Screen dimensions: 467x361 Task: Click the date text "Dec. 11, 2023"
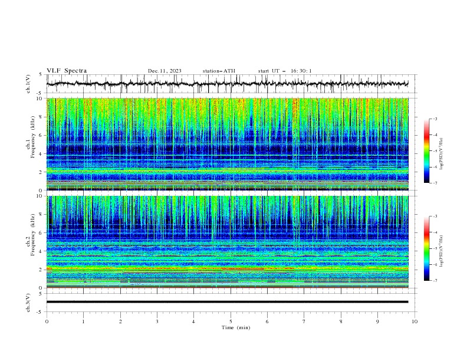(x=165, y=71)
